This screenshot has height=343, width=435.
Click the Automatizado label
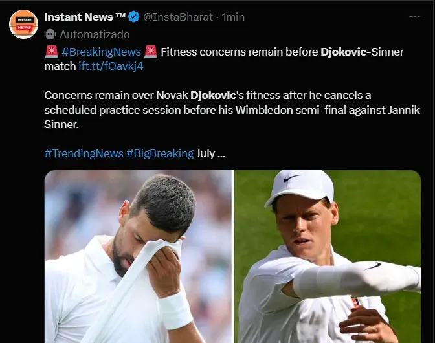coord(94,34)
